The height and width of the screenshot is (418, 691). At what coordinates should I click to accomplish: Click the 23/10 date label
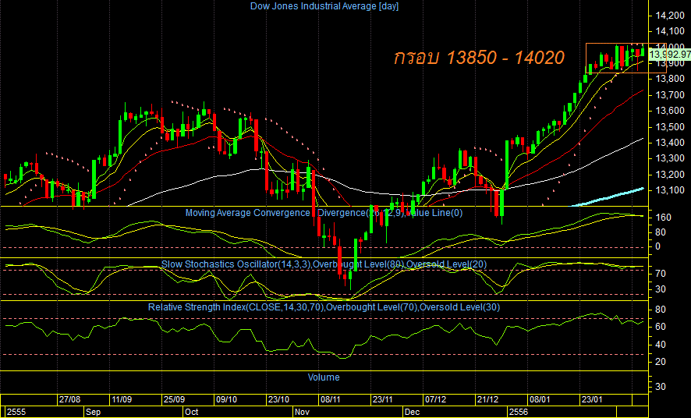[x=278, y=399]
